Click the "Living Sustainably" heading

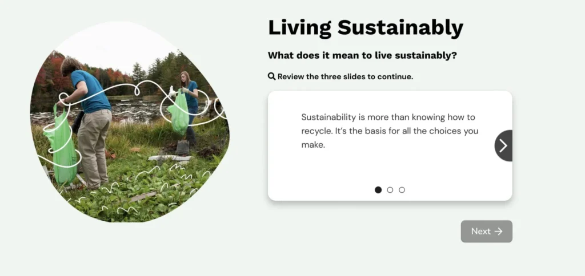pos(365,27)
